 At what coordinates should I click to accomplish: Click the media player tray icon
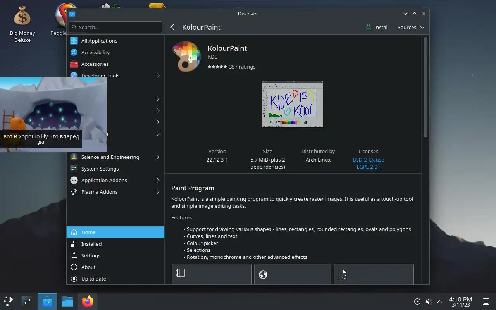[x=417, y=301]
